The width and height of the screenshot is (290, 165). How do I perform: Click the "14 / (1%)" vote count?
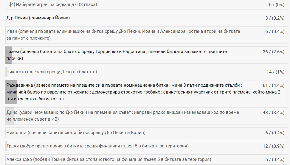pos(275,72)
